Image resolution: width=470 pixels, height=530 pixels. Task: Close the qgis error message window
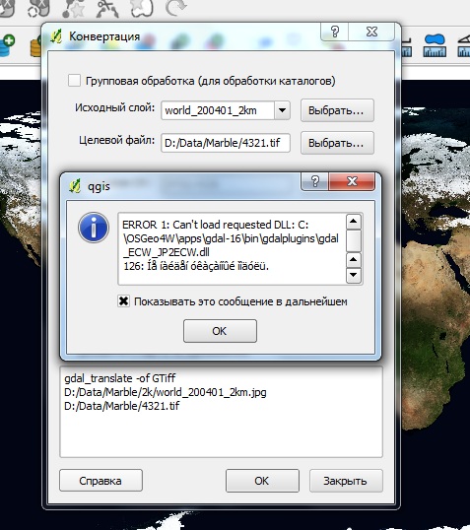(x=352, y=181)
